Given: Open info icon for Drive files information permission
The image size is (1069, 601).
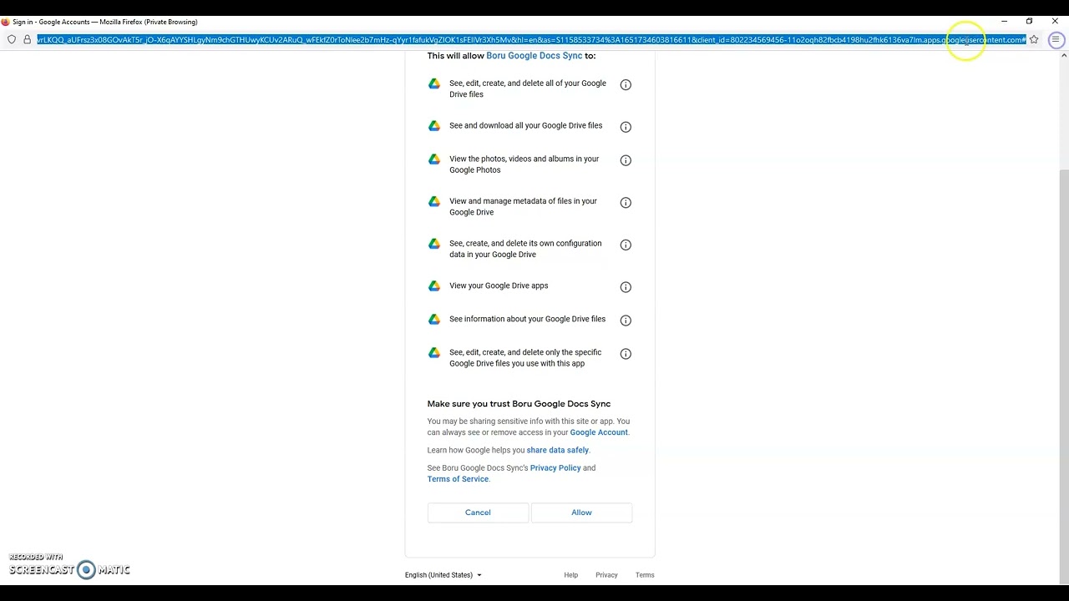Looking at the screenshot, I should coord(626,321).
